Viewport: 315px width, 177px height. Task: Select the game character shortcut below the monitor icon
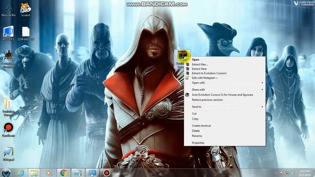click(8, 59)
